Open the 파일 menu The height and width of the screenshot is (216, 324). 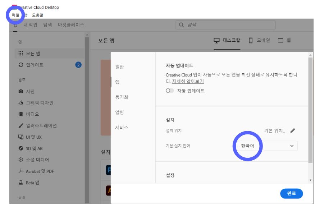[x=15, y=15]
